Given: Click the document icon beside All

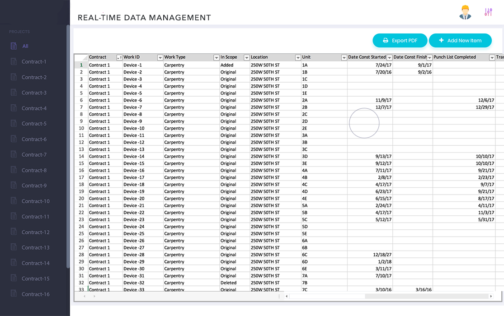Looking at the screenshot, I should 14,46.
